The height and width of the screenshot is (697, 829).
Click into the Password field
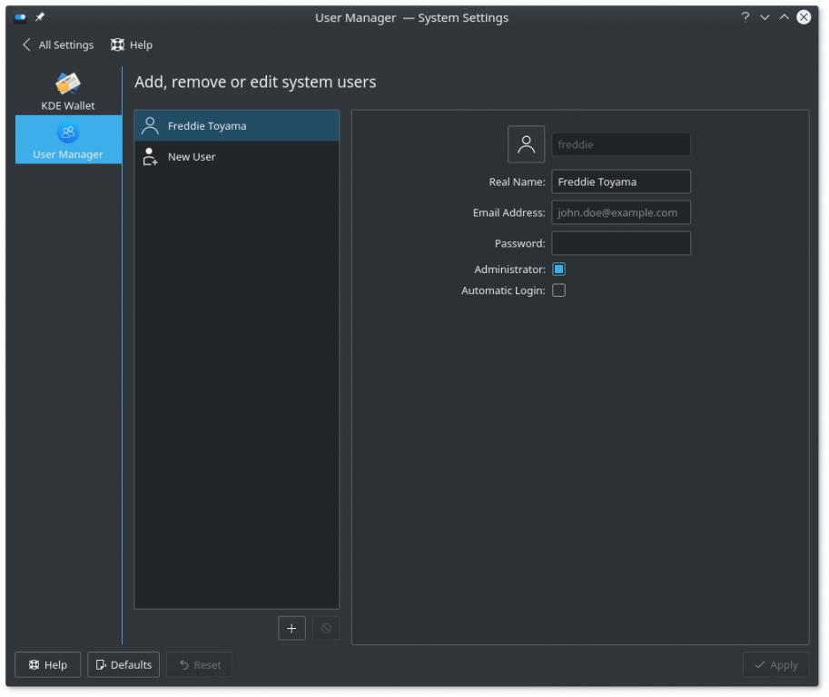point(621,243)
